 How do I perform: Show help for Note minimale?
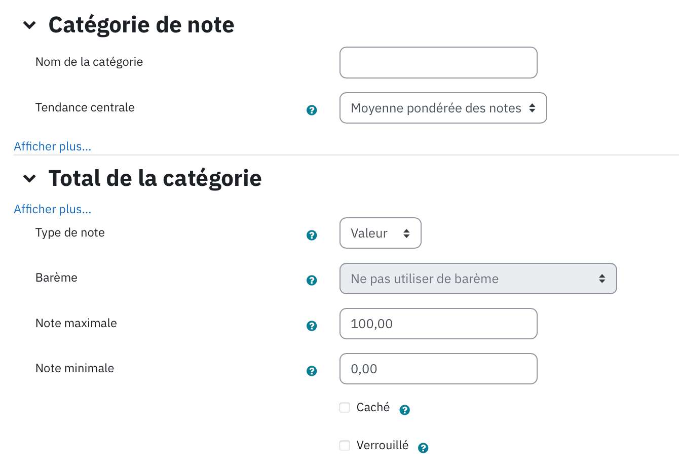tap(312, 371)
